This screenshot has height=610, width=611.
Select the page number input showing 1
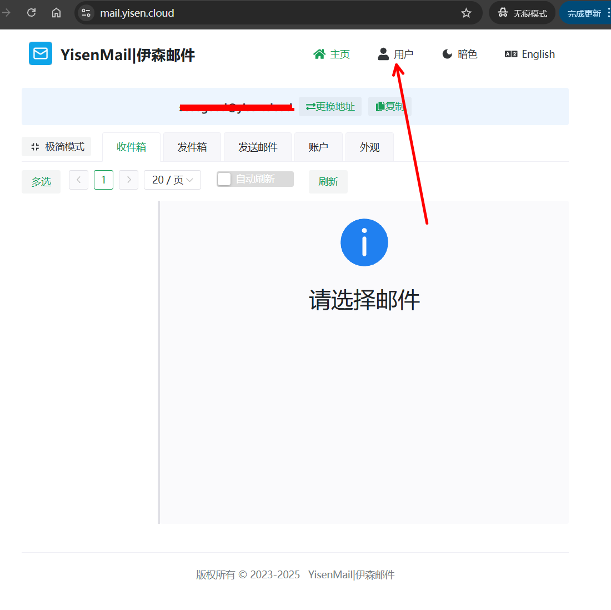tap(103, 180)
